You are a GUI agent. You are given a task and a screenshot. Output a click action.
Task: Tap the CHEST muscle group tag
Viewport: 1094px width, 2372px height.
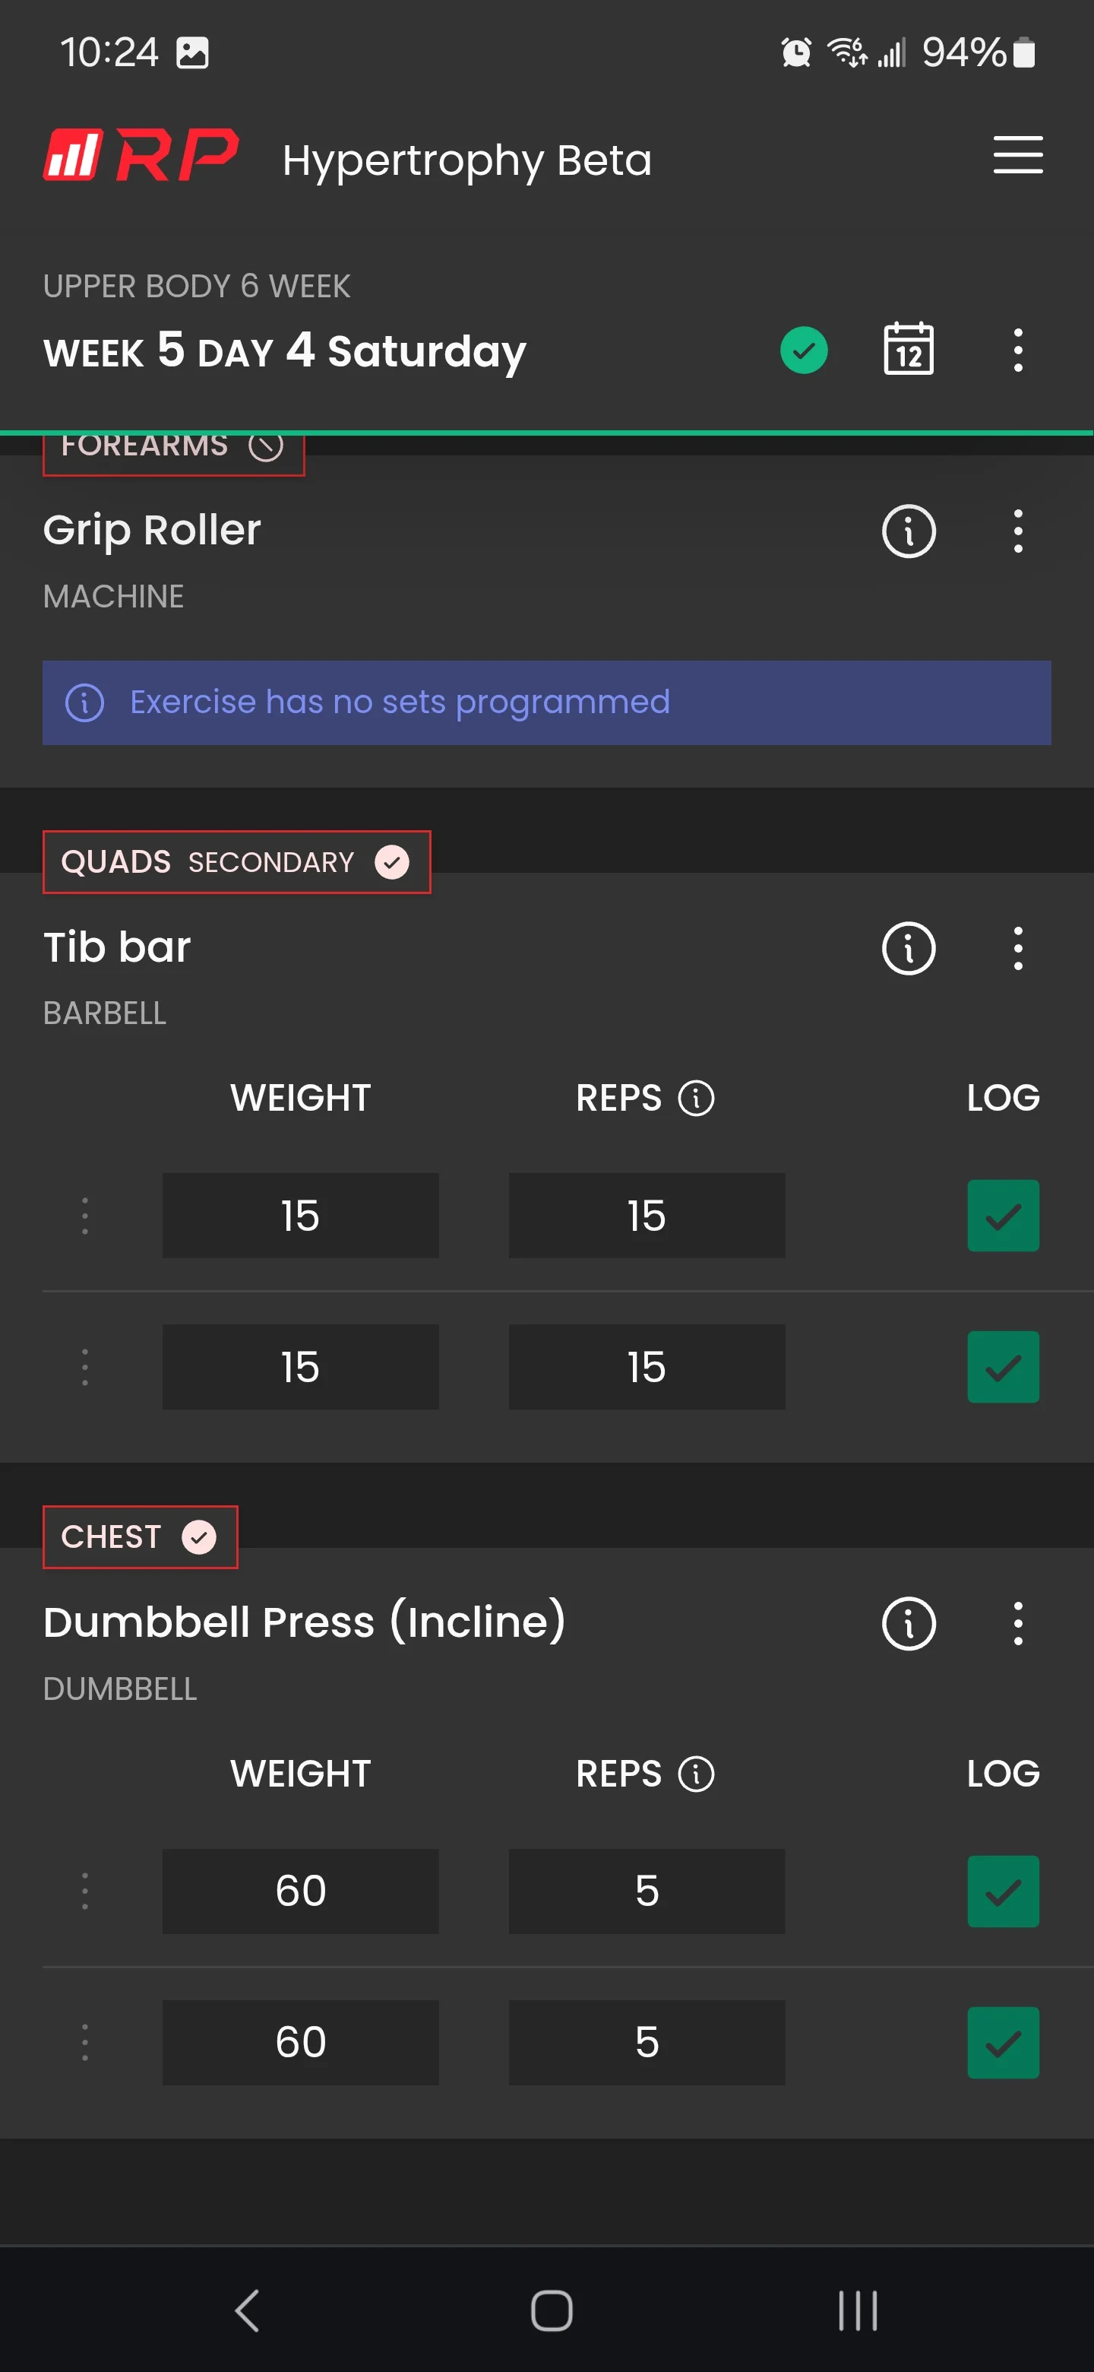pyautogui.click(x=140, y=1536)
